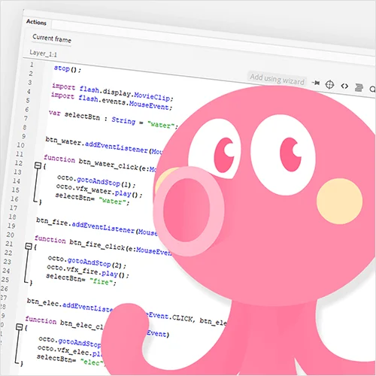Click the Insert target path crosshair icon
Viewport: 376px width, 376px height.
(x=329, y=85)
